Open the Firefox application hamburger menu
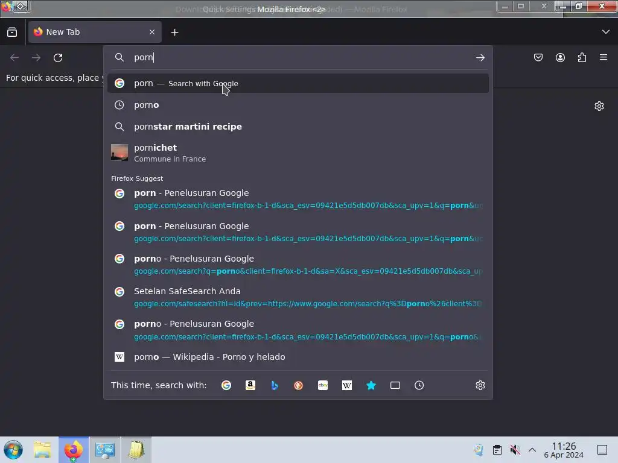 click(x=604, y=57)
